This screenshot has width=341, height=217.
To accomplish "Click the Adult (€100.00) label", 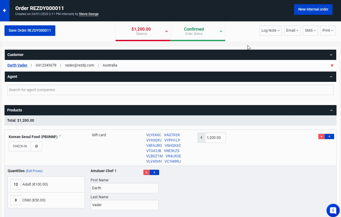I will [35, 184].
